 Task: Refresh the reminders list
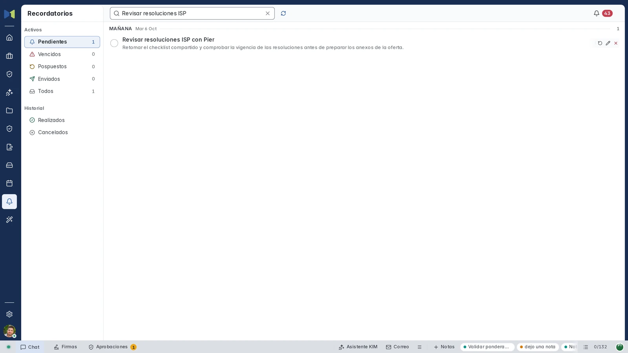[x=283, y=13]
